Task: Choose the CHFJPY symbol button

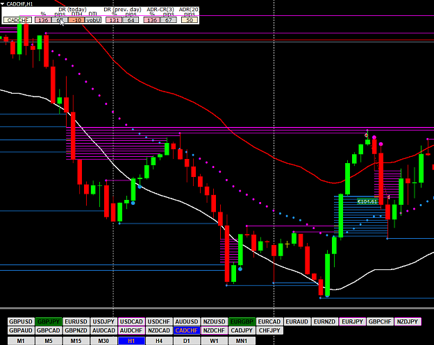Action: [269, 330]
